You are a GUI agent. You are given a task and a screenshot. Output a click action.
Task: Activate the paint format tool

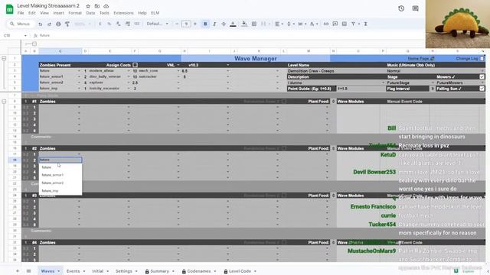click(x=67, y=24)
